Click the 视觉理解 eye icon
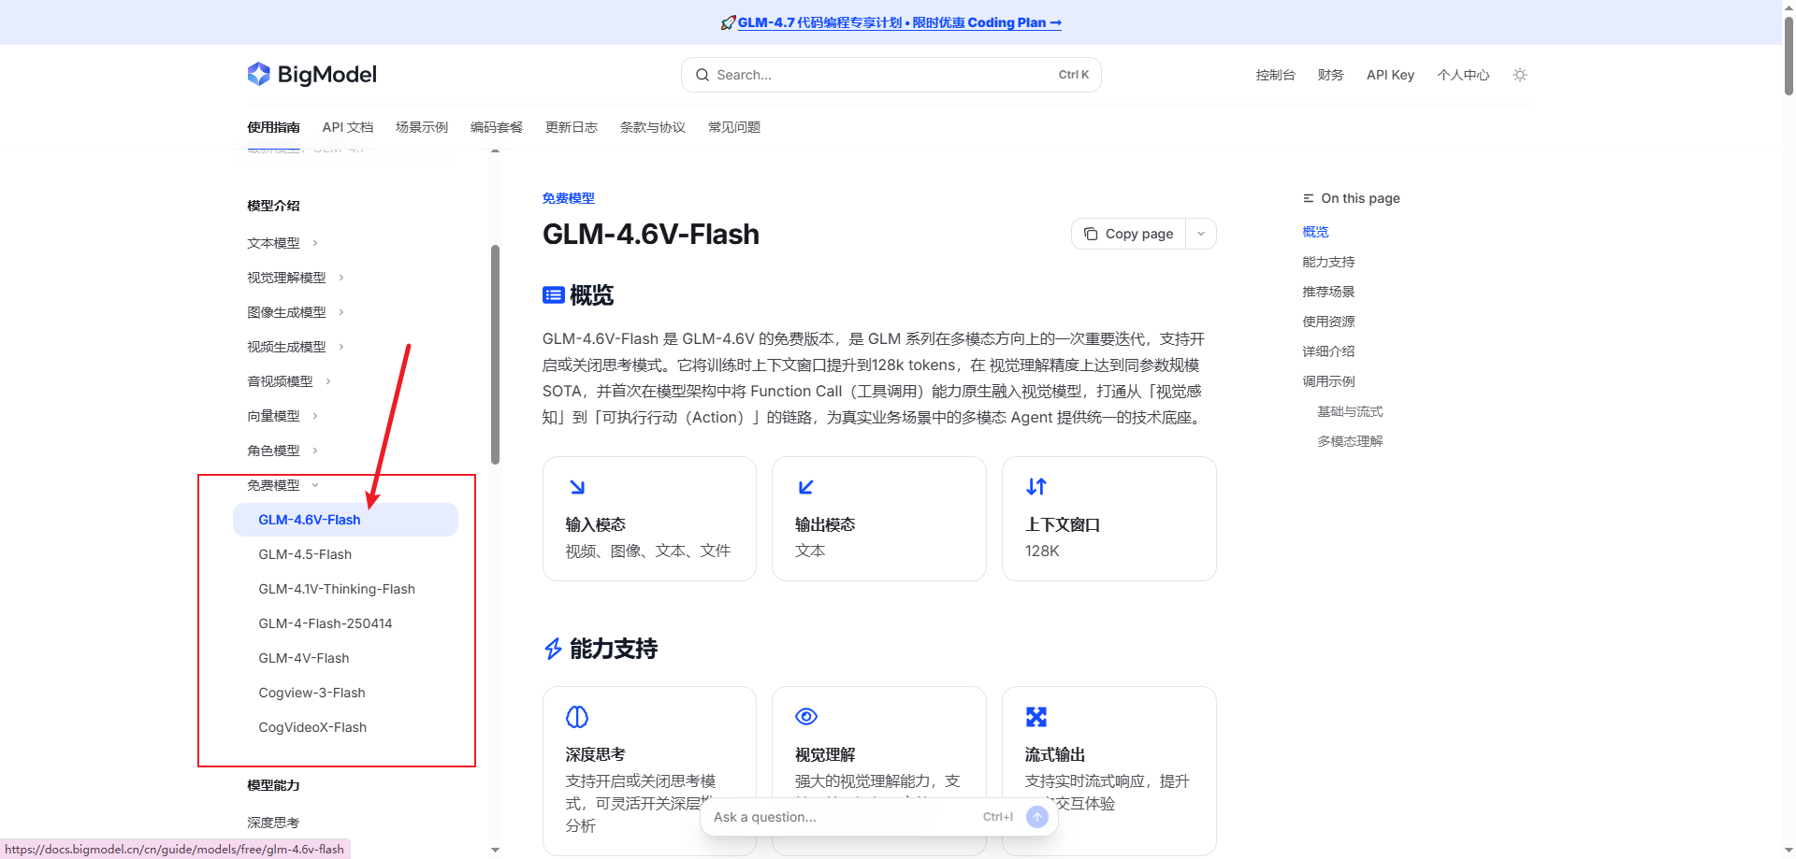The width and height of the screenshot is (1796, 859). point(806,717)
